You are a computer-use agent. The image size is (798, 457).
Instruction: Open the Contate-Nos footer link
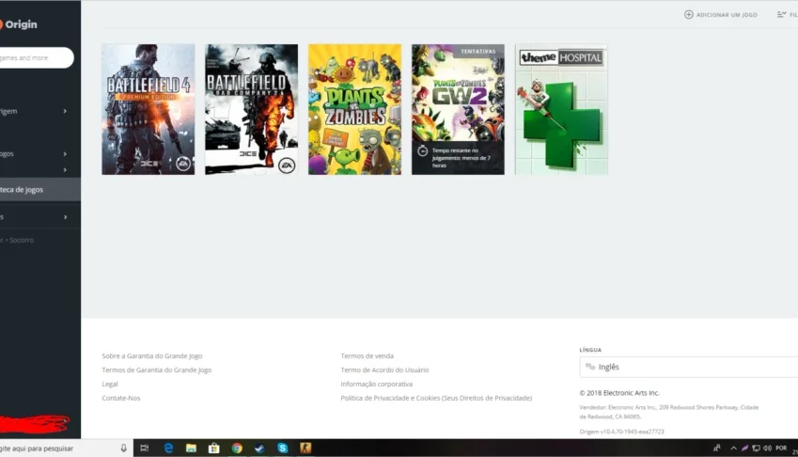(120, 398)
